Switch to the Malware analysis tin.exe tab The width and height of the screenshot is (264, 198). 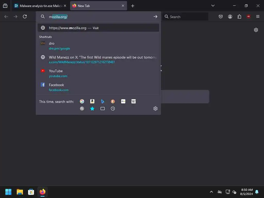tap(40, 6)
